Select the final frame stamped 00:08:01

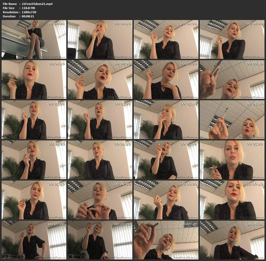pyautogui.click(x=232, y=240)
